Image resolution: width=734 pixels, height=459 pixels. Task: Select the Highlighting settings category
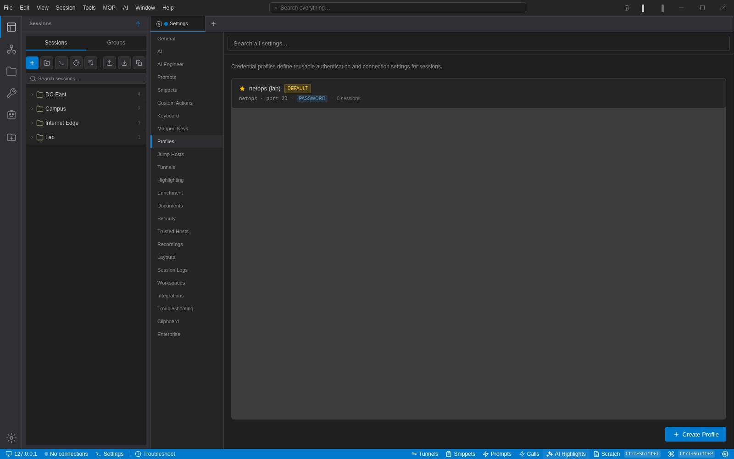(187, 180)
